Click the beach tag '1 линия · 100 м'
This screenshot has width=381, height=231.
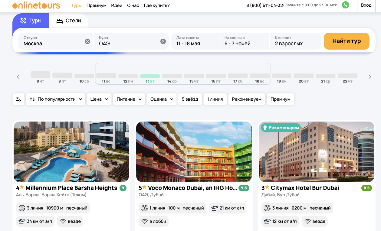172,208
